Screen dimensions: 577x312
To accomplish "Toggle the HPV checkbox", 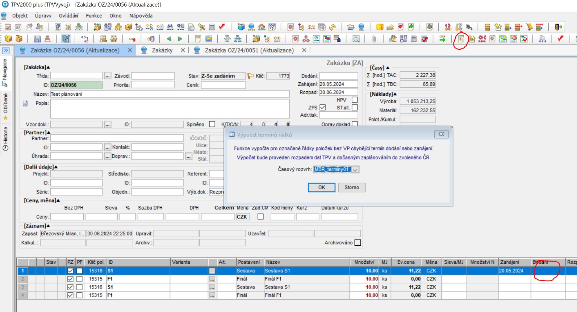I will pyautogui.click(x=355, y=100).
